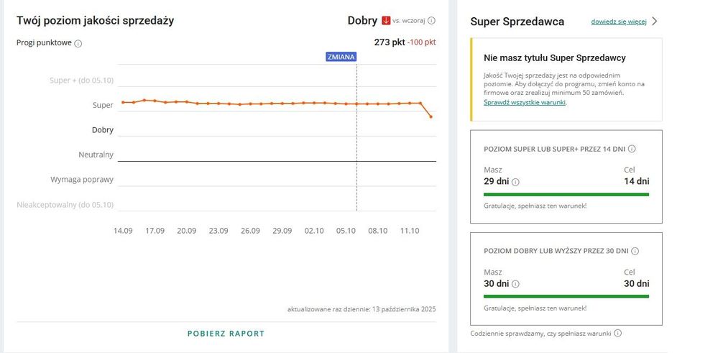
Task: Expand the chevron next to dowiedz się więcej
Action: click(x=654, y=22)
